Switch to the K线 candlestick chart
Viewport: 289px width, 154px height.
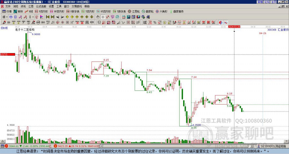[29, 12]
